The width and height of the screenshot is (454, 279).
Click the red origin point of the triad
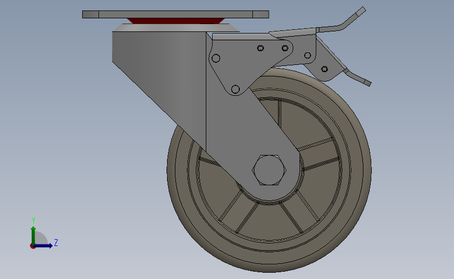coord(32,247)
